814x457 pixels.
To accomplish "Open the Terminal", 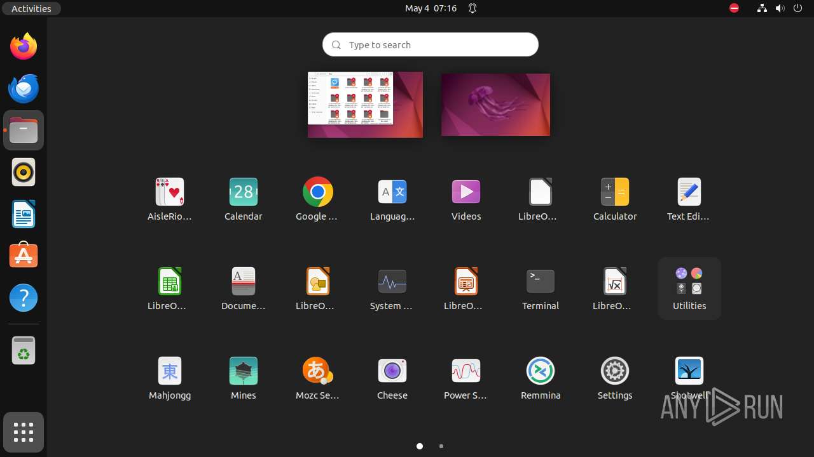I will click(541, 289).
